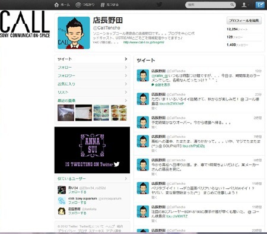The height and width of the screenshot is (234, 267).
Task: Open the user account dropdown menu
Action: pyautogui.click(x=245, y=5)
